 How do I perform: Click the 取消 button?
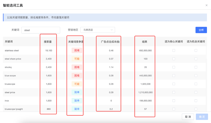pos(188,117)
